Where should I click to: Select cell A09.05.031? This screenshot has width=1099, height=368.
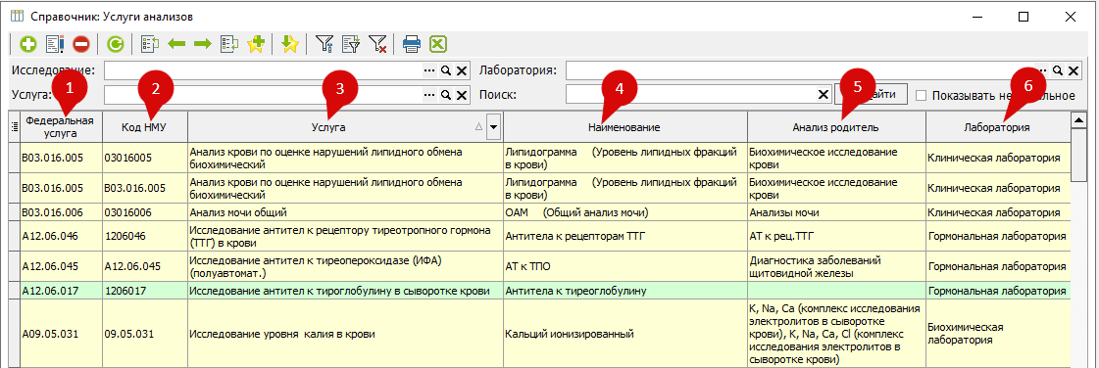(x=62, y=334)
